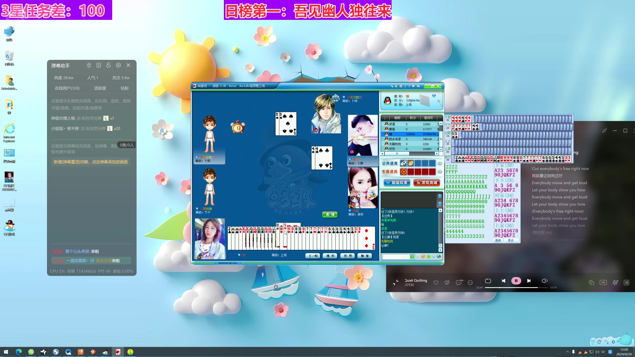Collapse music player with corner bracket icon
This screenshot has height=357, width=635.
click(396, 283)
